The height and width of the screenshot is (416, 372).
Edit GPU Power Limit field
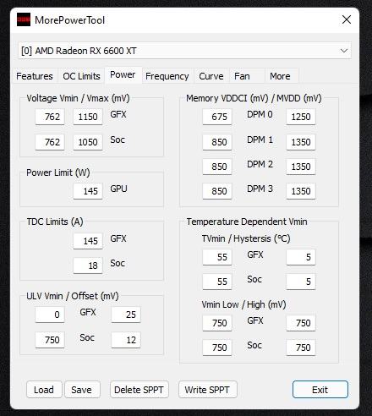point(88,191)
